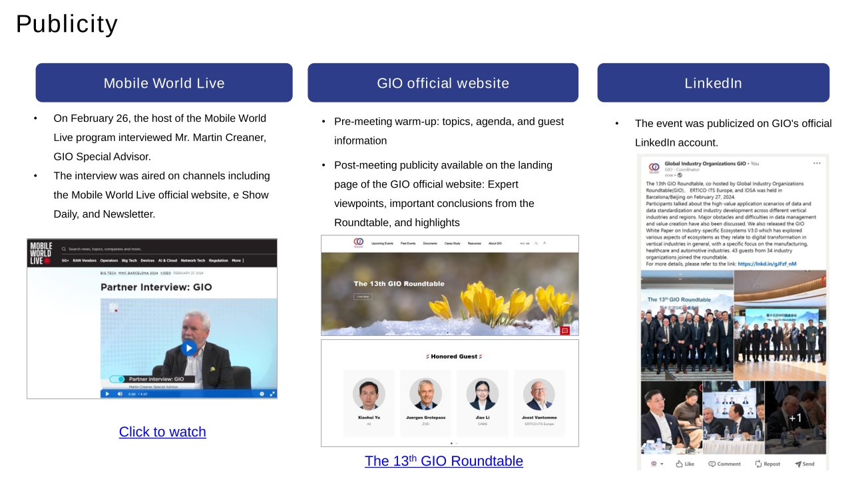The width and height of the screenshot is (852, 479).
Task: Open the Operators menu item
Action: point(109,261)
